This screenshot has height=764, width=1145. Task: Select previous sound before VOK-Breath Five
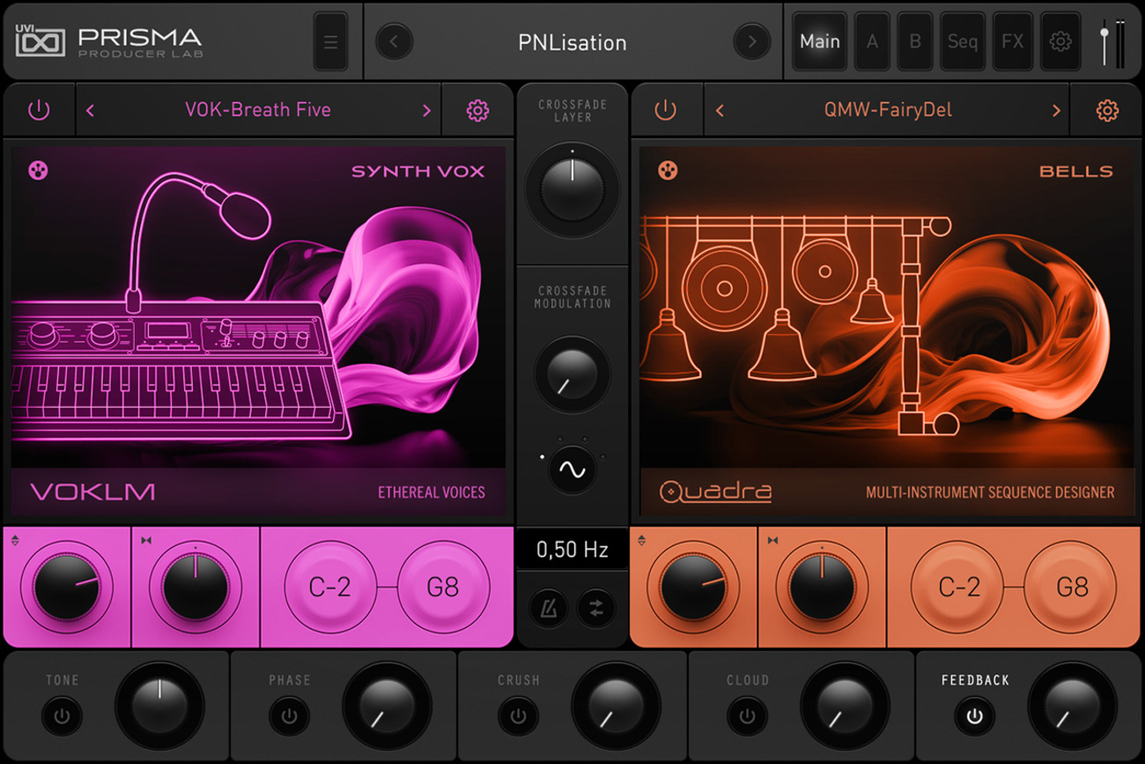point(90,110)
